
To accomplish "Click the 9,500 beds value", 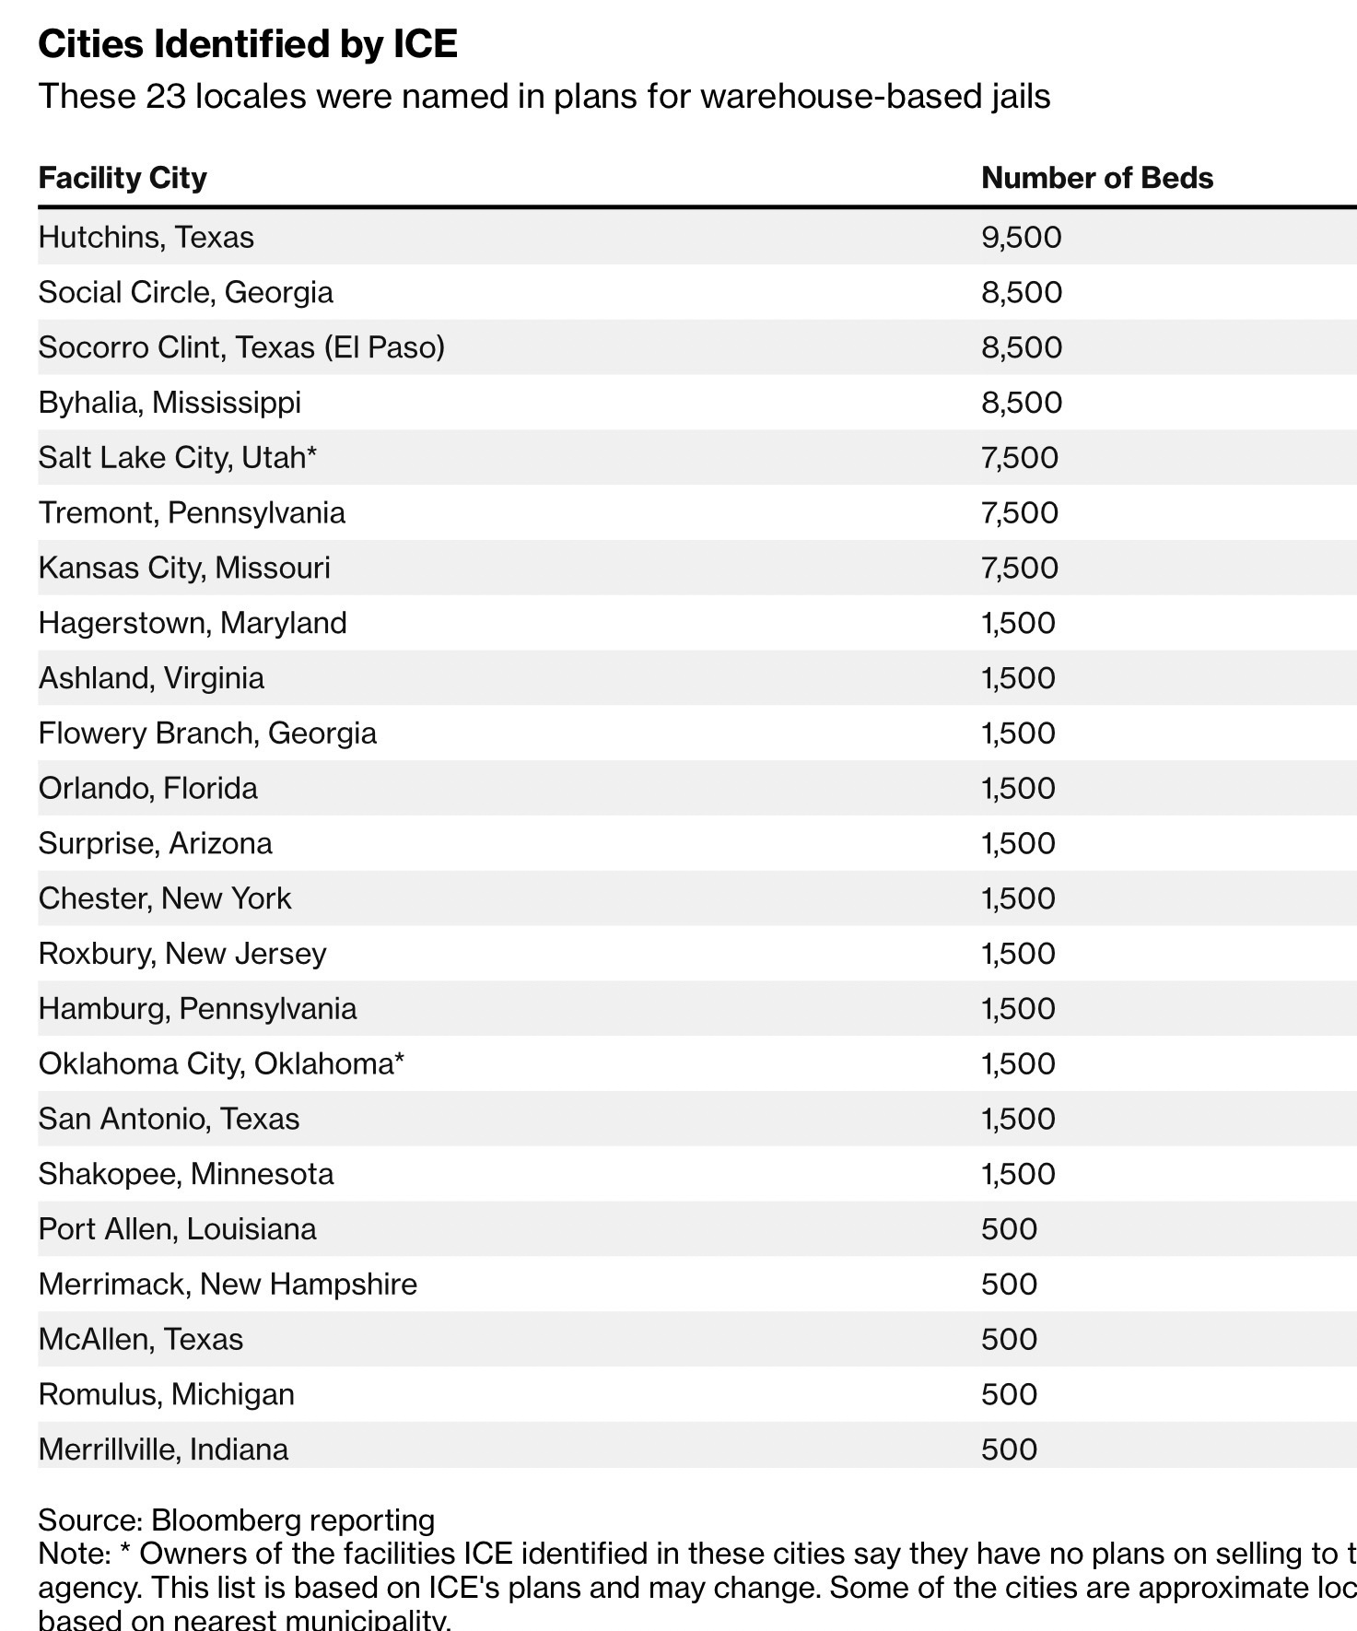I will click(1021, 238).
